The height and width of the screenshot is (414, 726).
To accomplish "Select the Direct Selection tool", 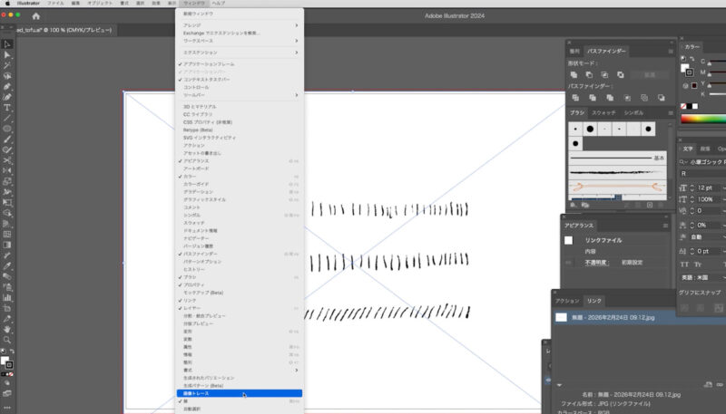I will click(x=7, y=54).
